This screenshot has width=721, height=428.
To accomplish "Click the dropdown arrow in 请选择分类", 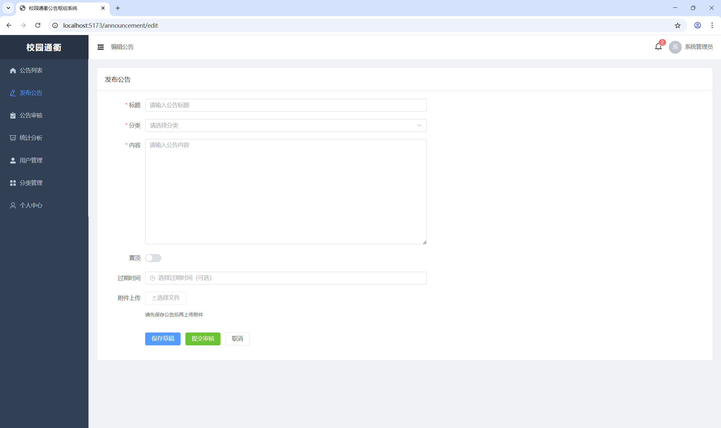I will pyautogui.click(x=419, y=125).
